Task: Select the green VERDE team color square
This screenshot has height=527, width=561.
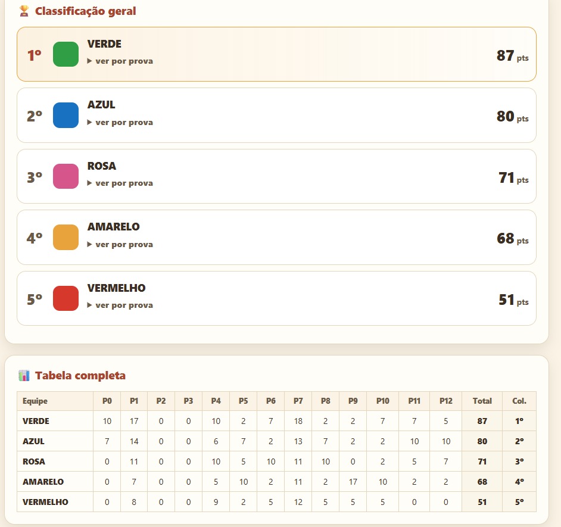Action: point(66,54)
